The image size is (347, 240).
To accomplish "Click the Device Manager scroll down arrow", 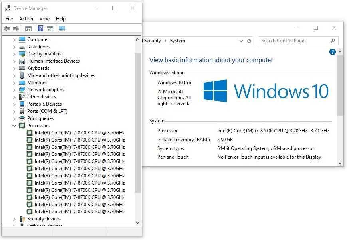I will (137, 223).
